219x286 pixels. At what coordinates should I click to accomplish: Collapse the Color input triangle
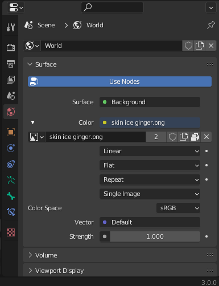pyautogui.click(x=32, y=122)
